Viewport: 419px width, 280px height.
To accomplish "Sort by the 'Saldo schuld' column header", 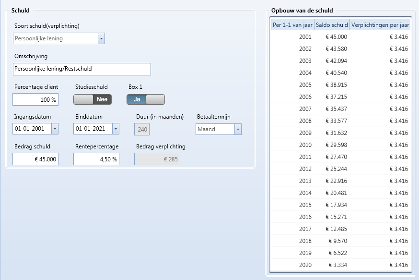I will (332, 25).
